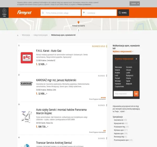Select Poznań city

pyautogui.click(x=117, y=78)
